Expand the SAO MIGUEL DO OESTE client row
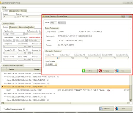Screen dimensions: 133x113 pos(5,77)
